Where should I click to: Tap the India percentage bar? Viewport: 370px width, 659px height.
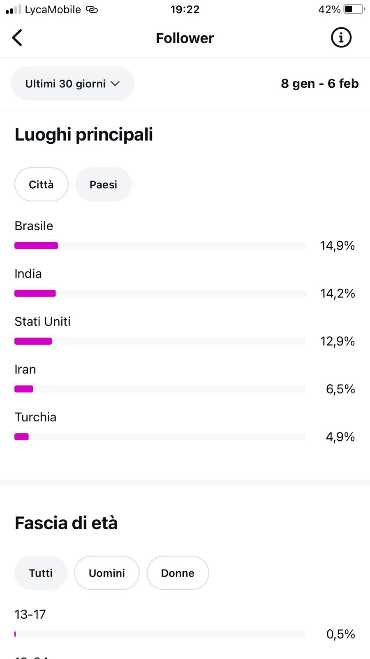pos(160,293)
